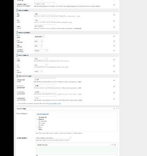
Task: Toggle the checkbox on the Product weight row
Action: [x=114, y=99]
